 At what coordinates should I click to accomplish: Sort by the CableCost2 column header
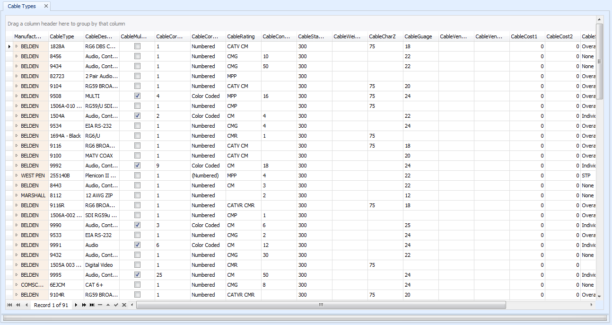563,36
